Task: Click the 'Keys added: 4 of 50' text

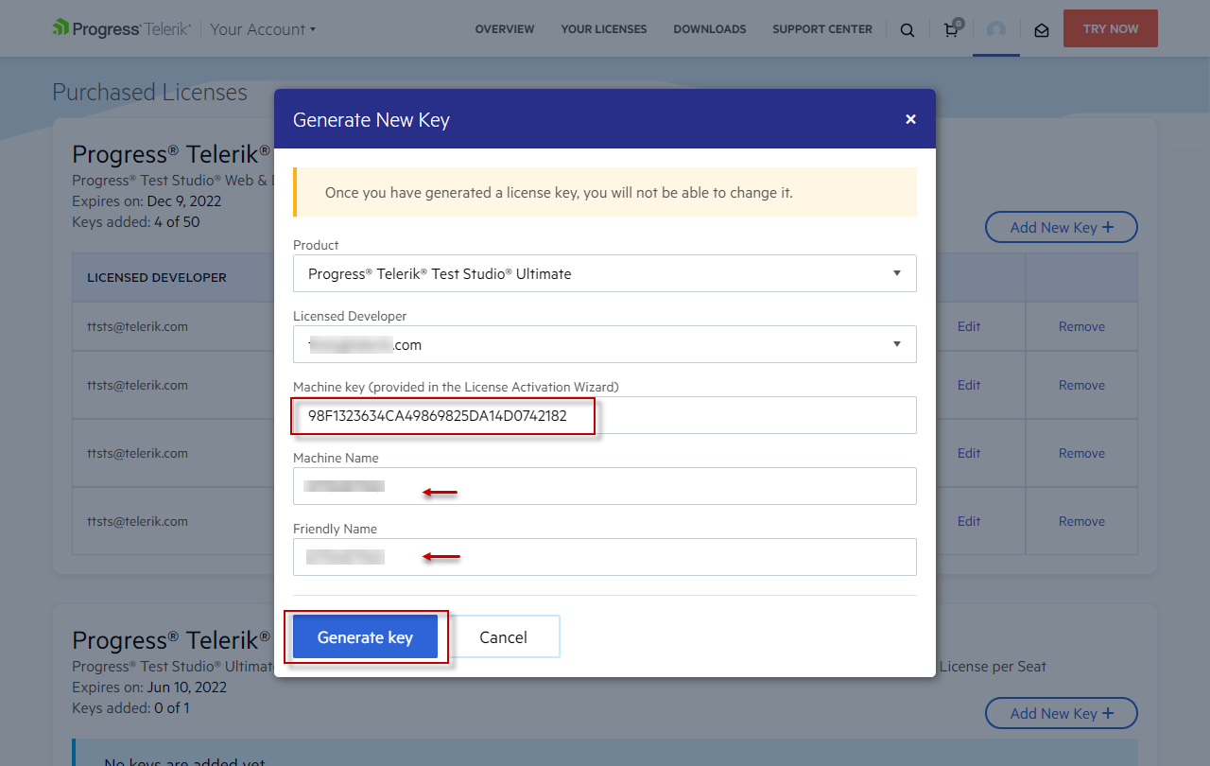Action: [136, 222]
